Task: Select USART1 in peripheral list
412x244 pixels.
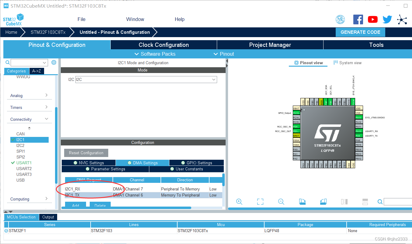Action: point(24,163)
